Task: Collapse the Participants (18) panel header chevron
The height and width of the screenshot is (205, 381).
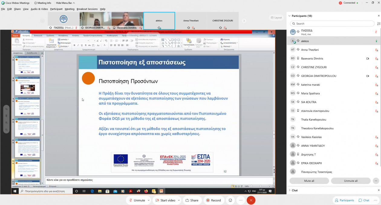Action: [x=289, y=16]
